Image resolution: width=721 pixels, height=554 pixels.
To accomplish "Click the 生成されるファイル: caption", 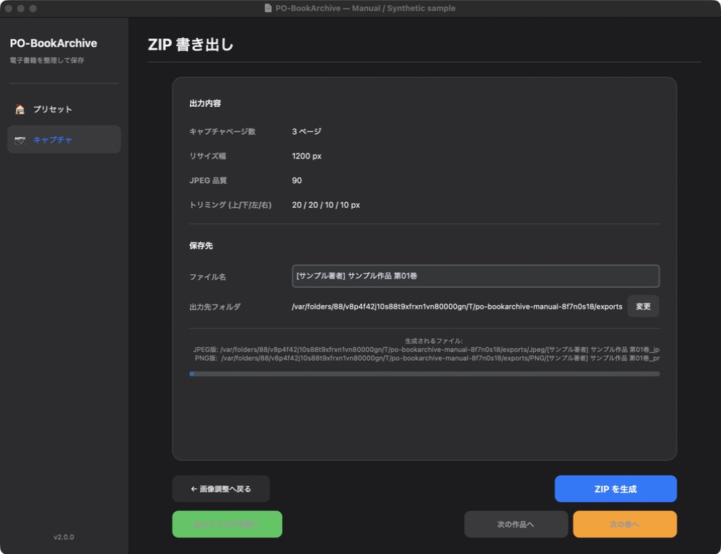I will pyautogui.click(x=434, y=340).
